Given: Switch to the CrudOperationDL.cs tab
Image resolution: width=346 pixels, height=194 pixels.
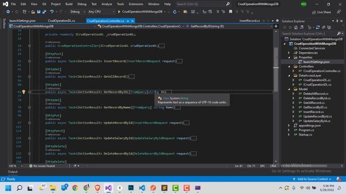Looking at the screenshot, I should pyautogui.click(x=61, y=20).
